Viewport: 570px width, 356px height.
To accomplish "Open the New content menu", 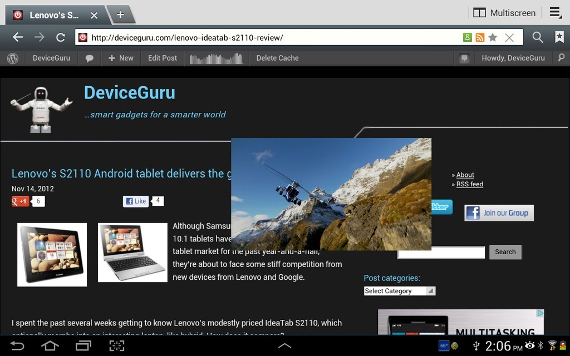I will [121, 58].
